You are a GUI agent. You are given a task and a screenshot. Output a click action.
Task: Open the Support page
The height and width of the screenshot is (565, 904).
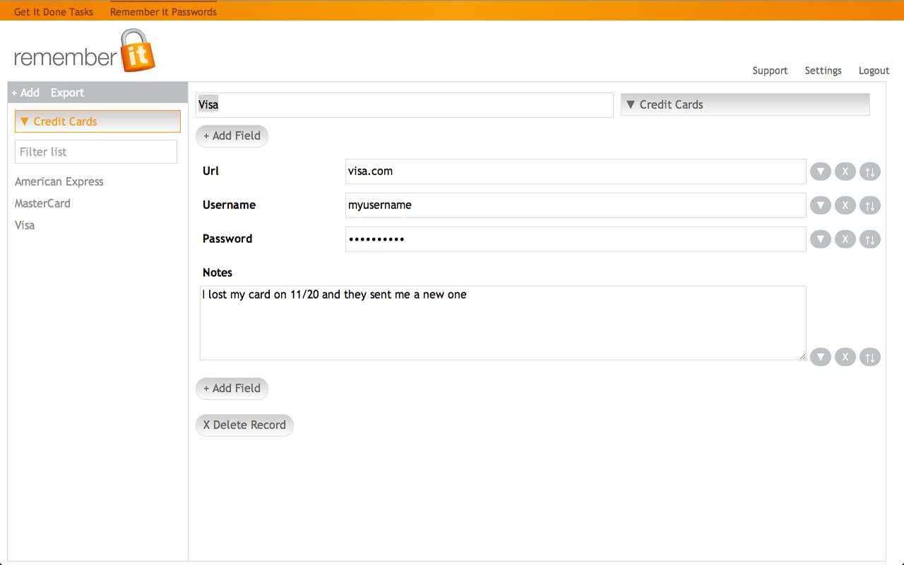(x=770, y=71)
